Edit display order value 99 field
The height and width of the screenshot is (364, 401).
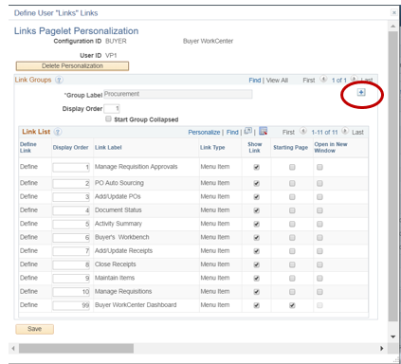click(x=71, y=305)
